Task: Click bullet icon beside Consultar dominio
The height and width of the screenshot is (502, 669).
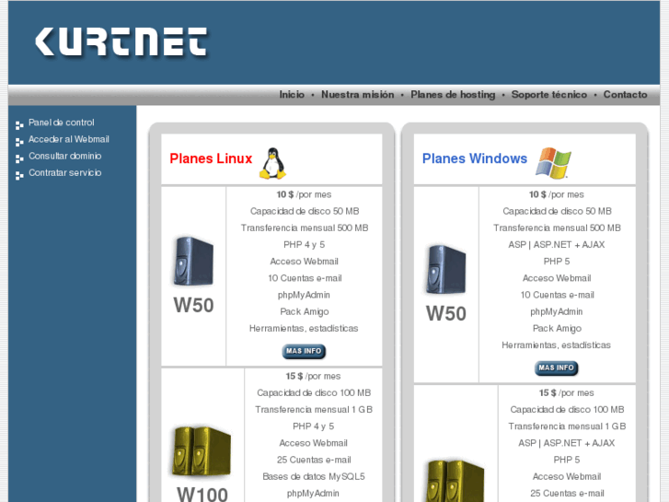Action: coord(19,159)
